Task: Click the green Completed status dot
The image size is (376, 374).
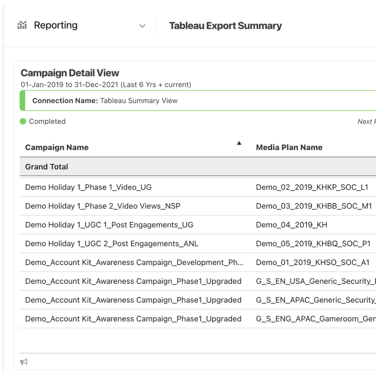Action: tap(23, 121)
